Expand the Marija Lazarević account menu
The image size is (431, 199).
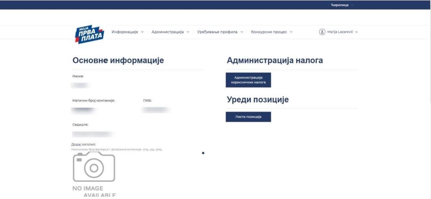(356, 32)
